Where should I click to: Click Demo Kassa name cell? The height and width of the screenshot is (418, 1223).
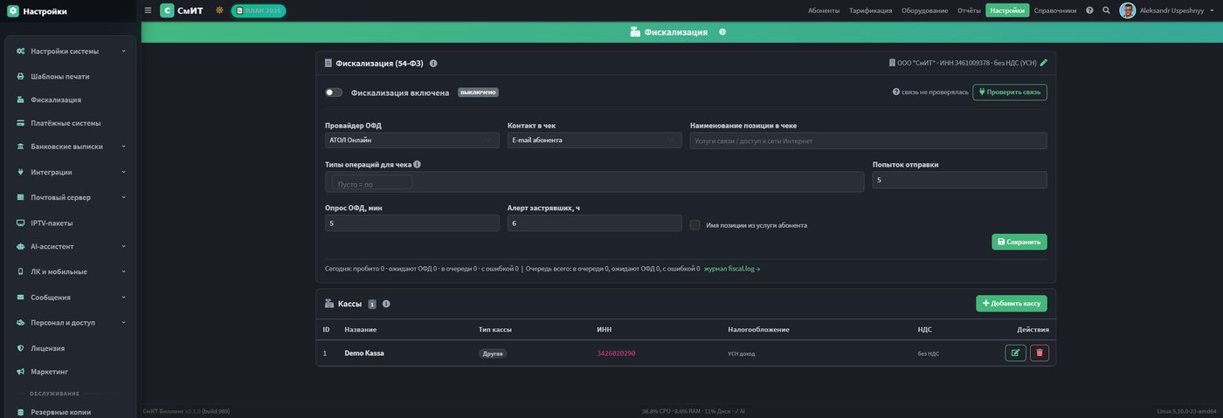point(364,353)
